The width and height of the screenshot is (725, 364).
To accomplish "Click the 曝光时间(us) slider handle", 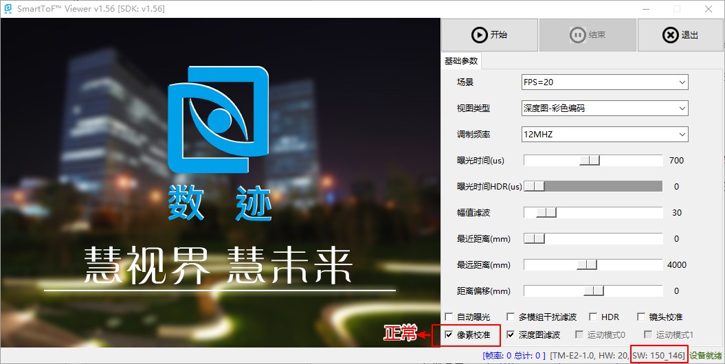I will [x=590, y=160].
